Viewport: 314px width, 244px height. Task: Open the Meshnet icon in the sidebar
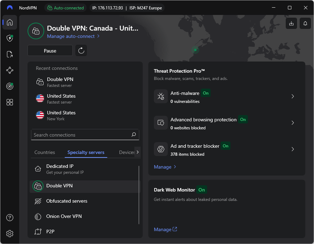click(9, 70)
